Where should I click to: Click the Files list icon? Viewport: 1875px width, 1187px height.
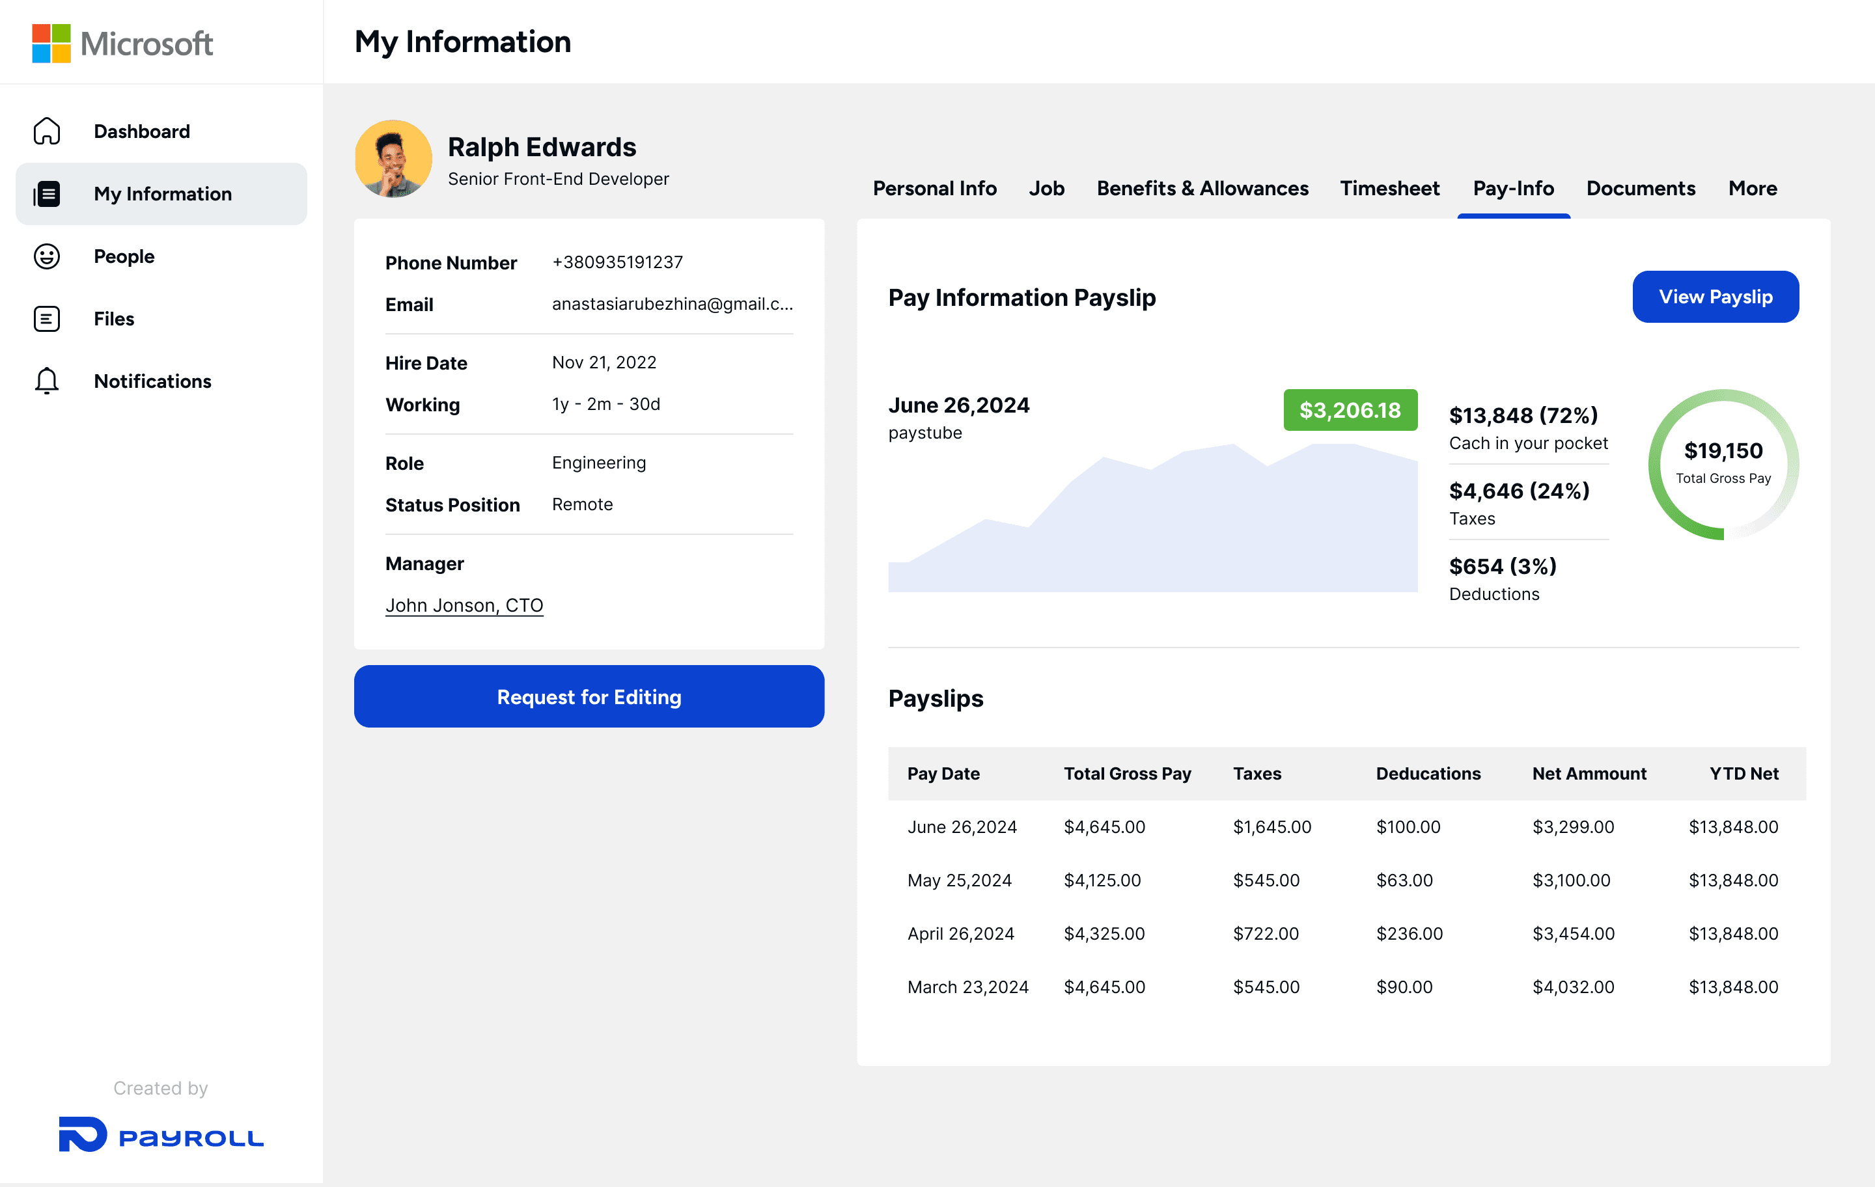pos(47,318)
